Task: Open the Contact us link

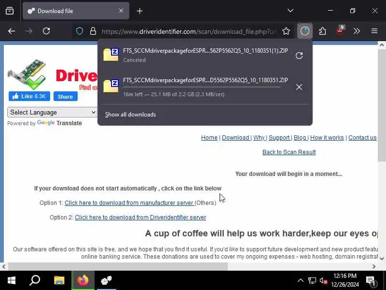Action: (362, 138)
